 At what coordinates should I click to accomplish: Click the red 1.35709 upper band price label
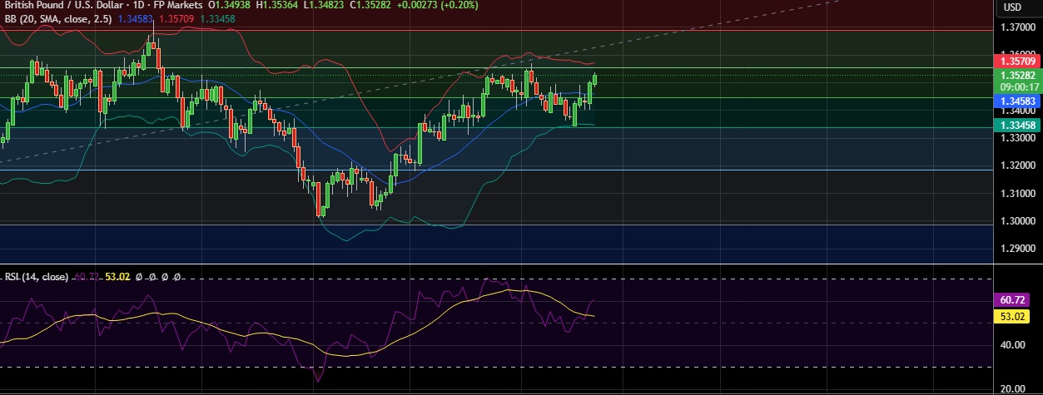(1018, 62)
